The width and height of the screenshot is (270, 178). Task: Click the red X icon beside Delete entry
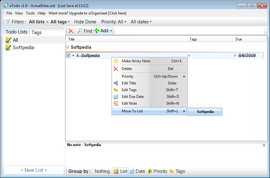116,69
